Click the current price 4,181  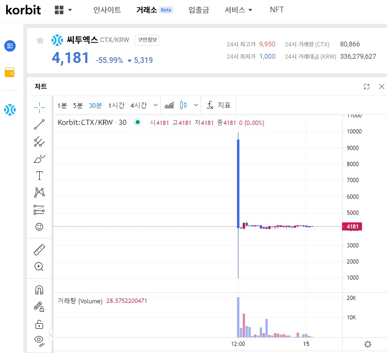coord(70,58)
